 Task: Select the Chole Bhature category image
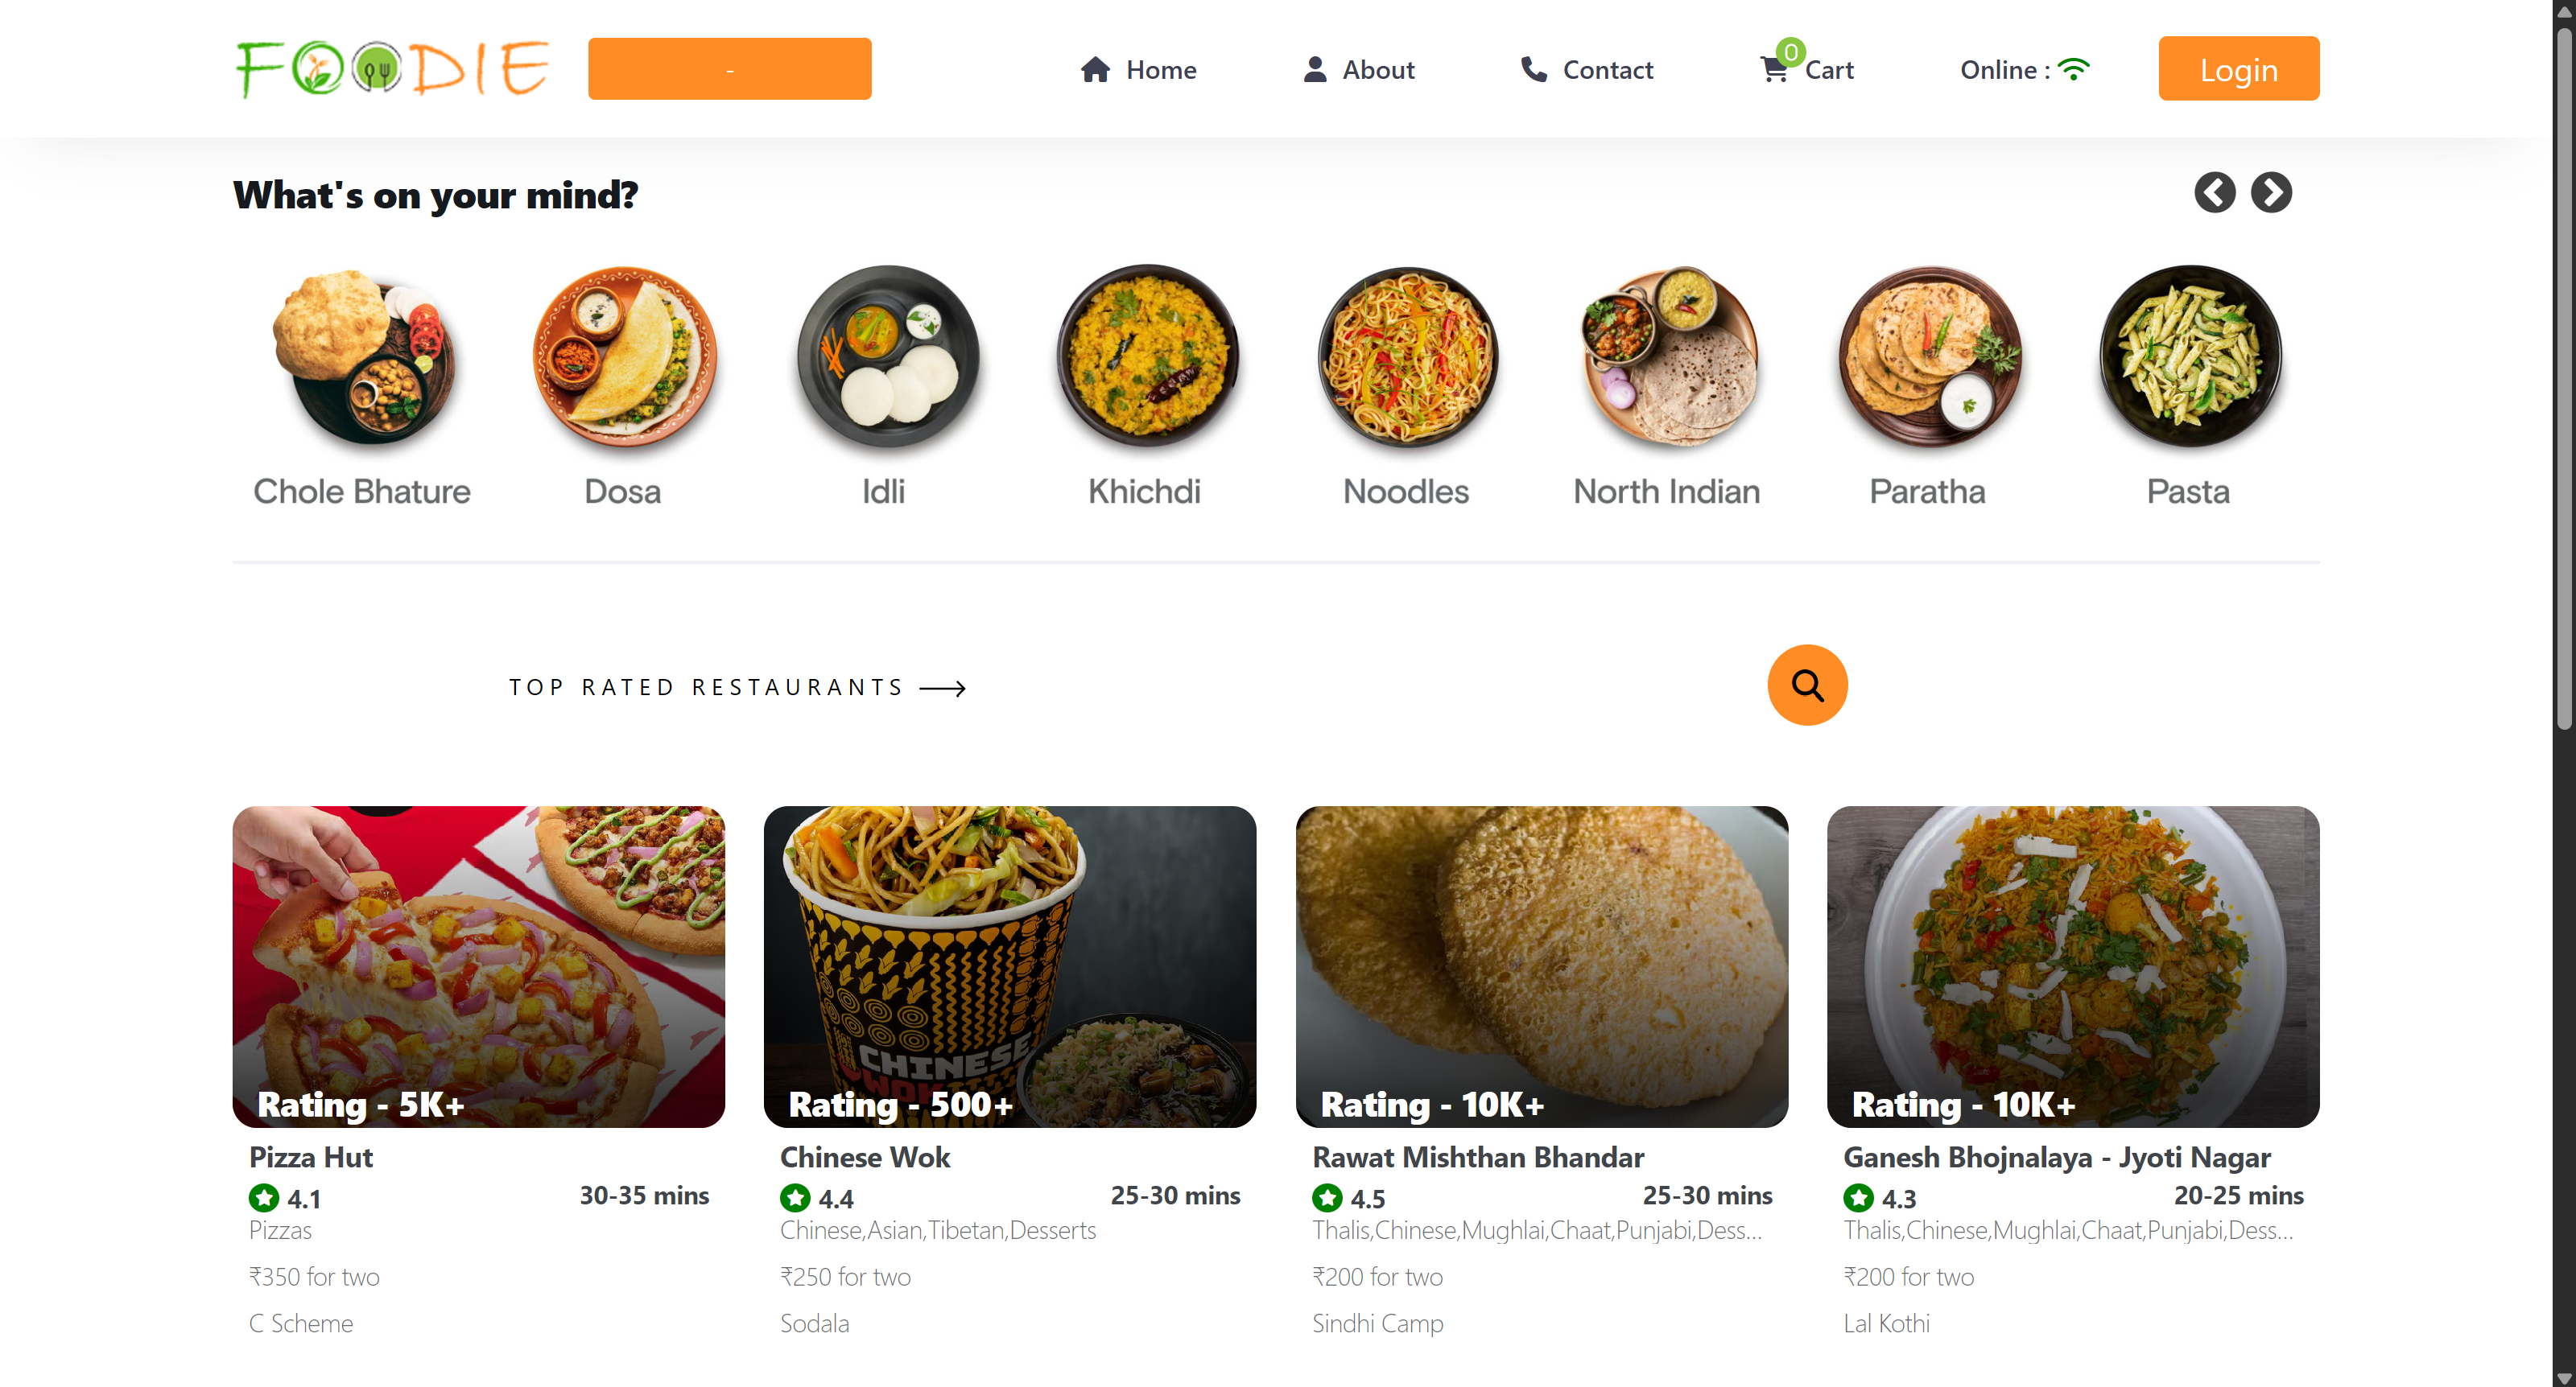tap(362, 356)
